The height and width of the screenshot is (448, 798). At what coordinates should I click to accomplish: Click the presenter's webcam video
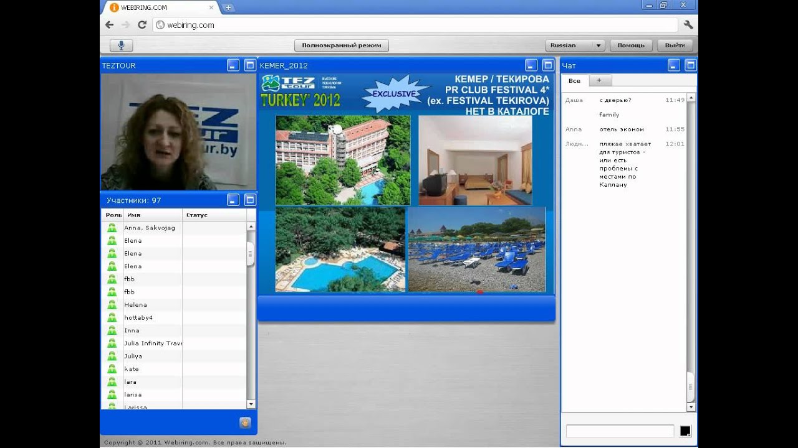178,132
